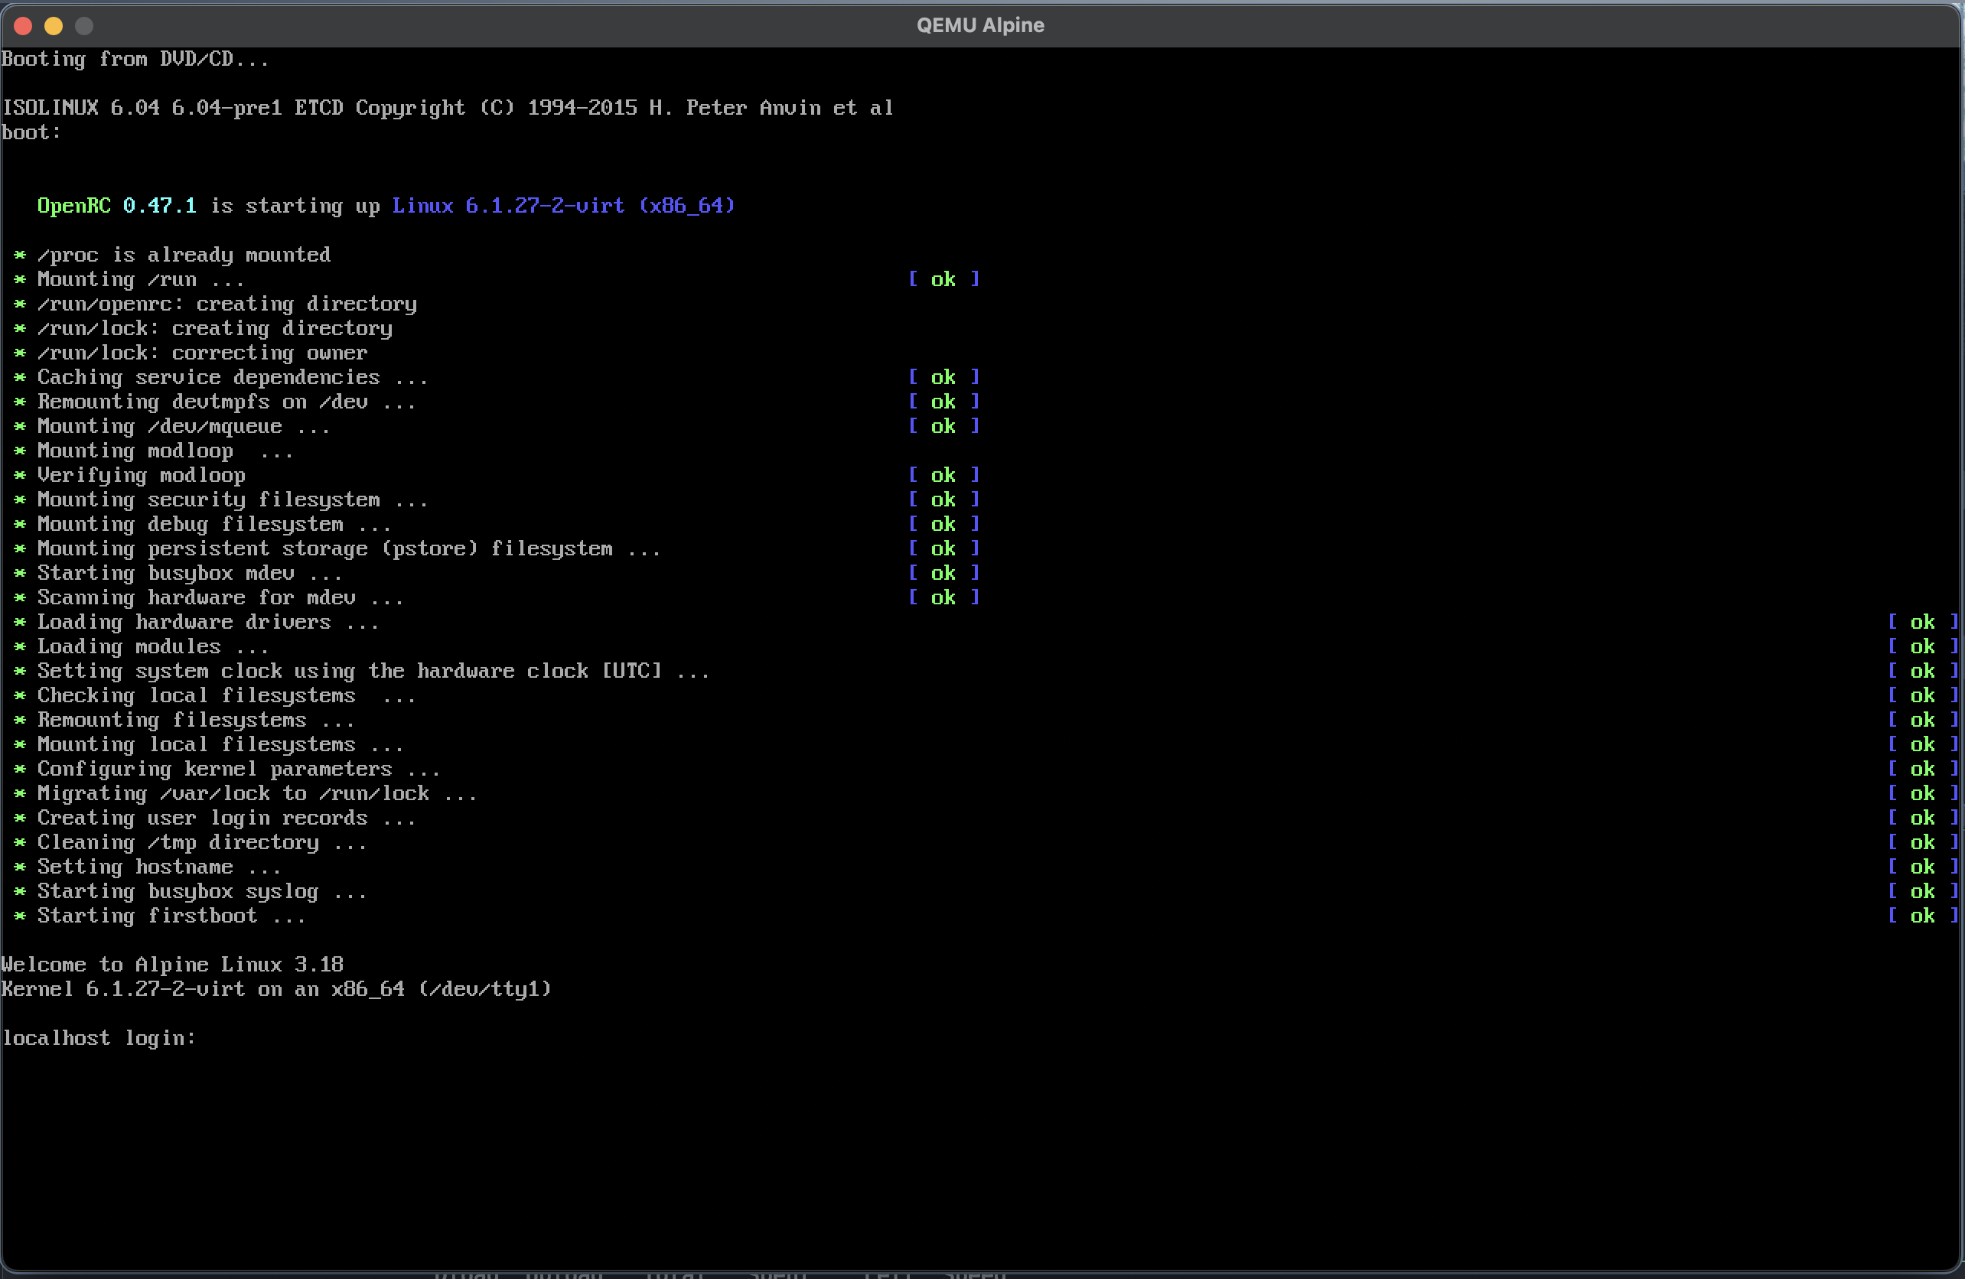Click 'Starting busybox syslog' line
Screen dimensions: 1965x1279
coord(202,892)
